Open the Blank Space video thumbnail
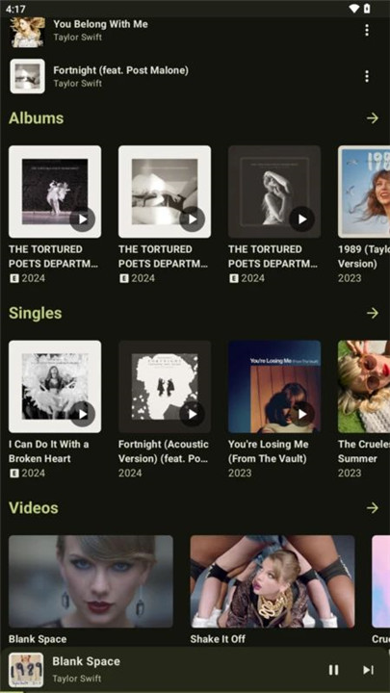This screenshot has width=390, height=693. 91,581
